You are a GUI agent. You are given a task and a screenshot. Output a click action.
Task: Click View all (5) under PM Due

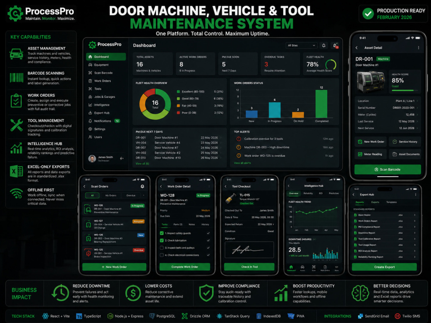(x=142, y=163)
